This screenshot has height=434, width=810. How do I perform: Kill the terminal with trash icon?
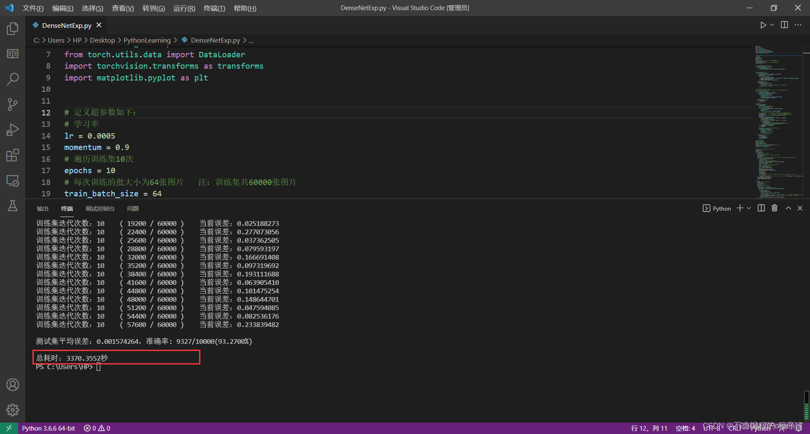pyautogui.click(x=775, y=208)
